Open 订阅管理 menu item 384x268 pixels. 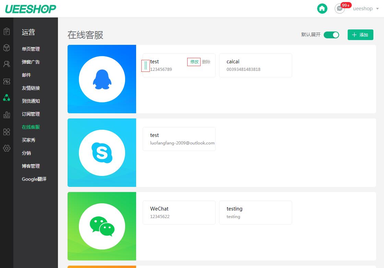31,114
